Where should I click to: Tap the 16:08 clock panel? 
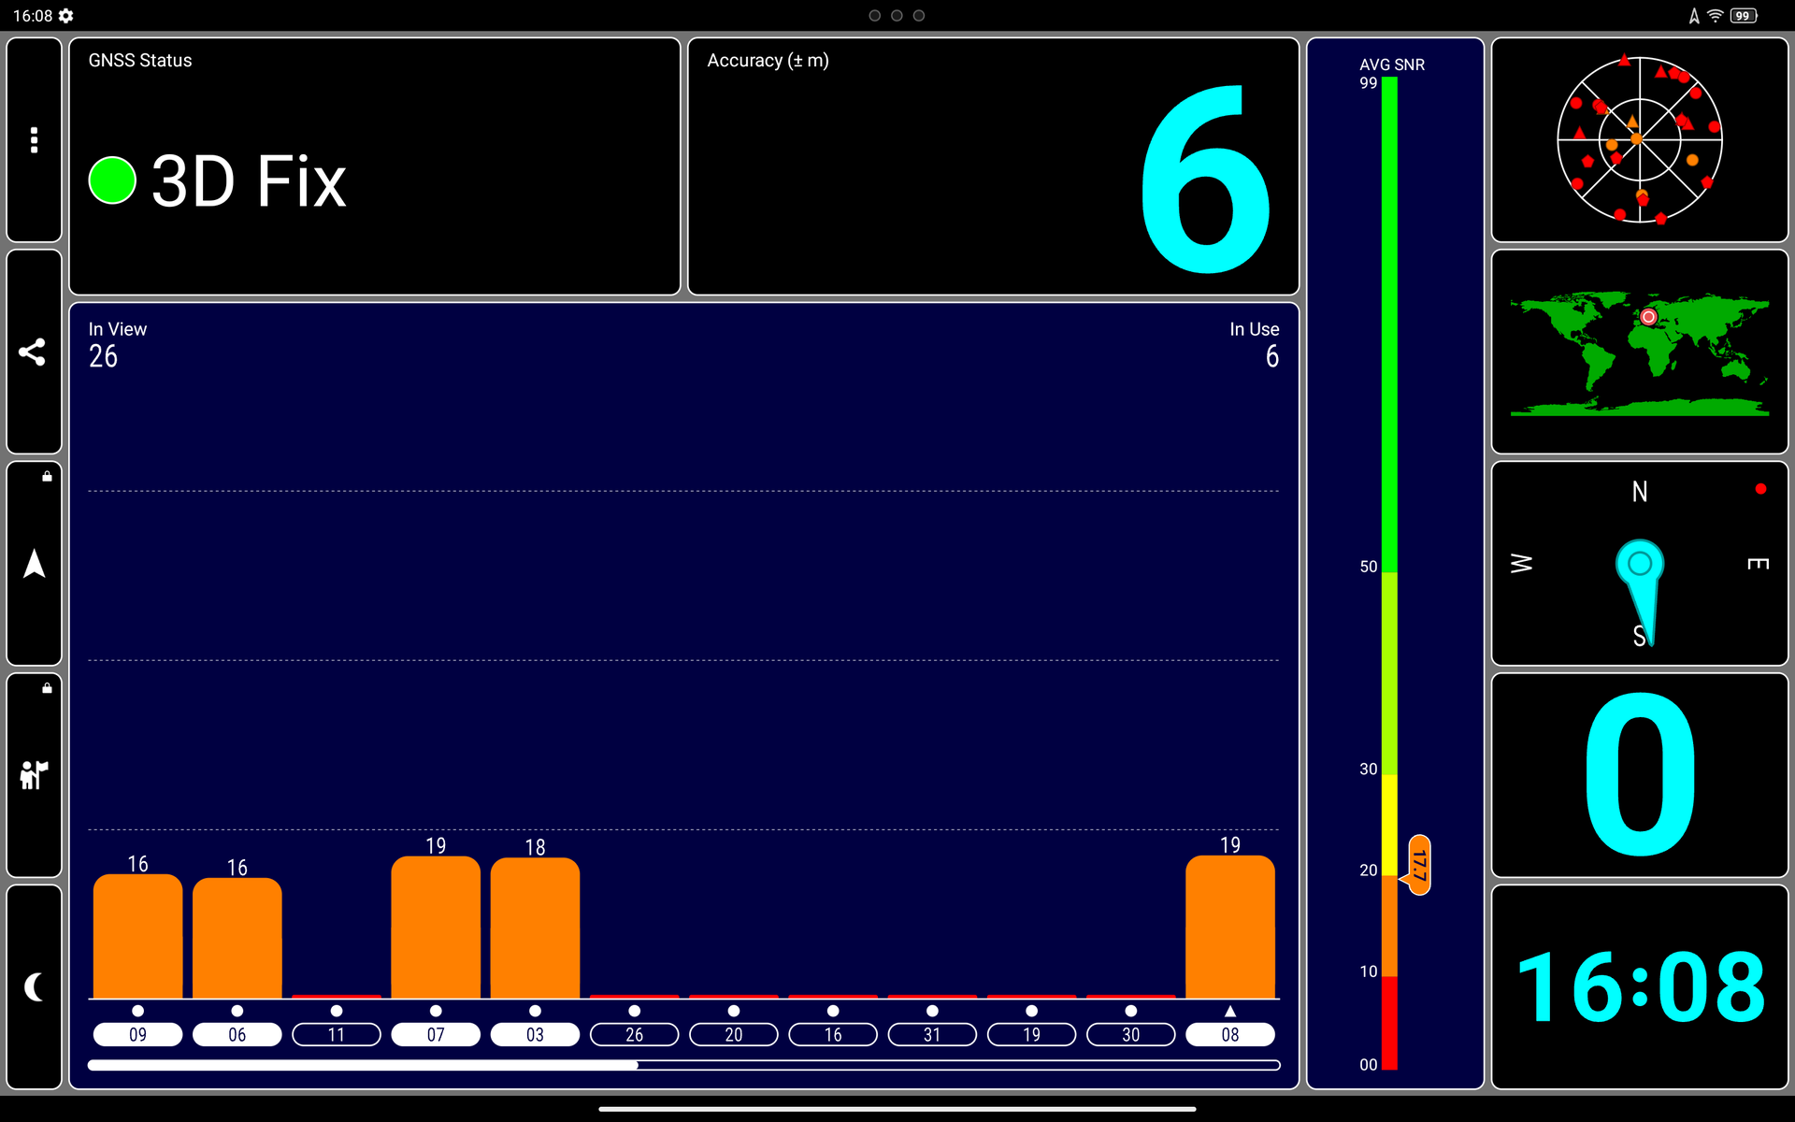click(1639, 986)
